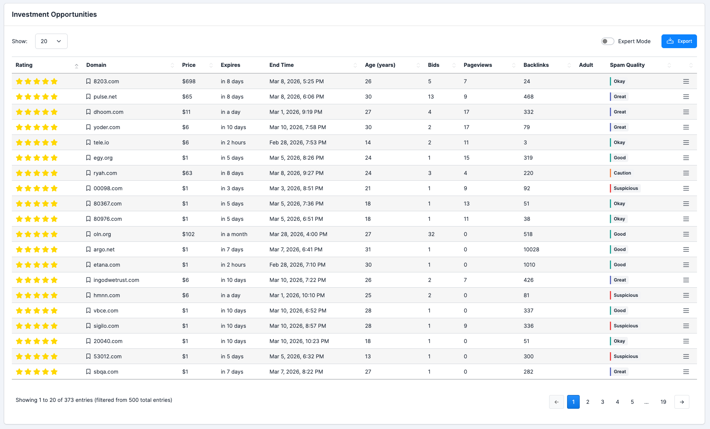The height and width of the screenshot is (429, 710).
Task: Go to page 2 of results
Action: [588, 402]
